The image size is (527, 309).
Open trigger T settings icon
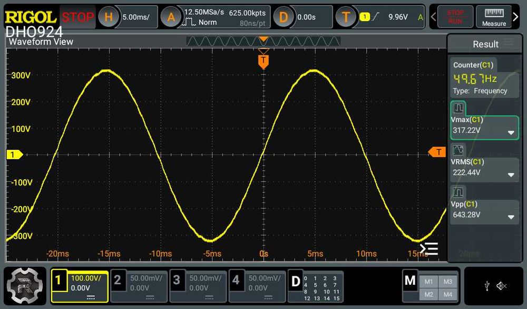click(x=346, y=17)
